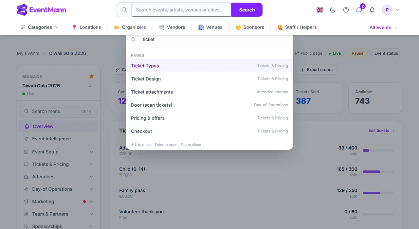Image resolution: width=419 pixels, height=229 pixels.
Task: Click the EventMann logo
Action: 41,10
